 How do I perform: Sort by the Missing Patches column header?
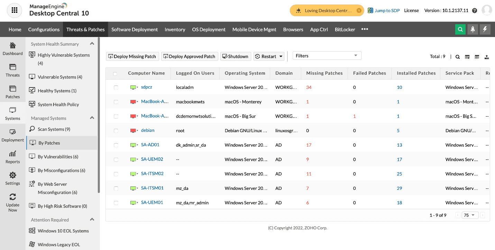[x=324, y=73]
